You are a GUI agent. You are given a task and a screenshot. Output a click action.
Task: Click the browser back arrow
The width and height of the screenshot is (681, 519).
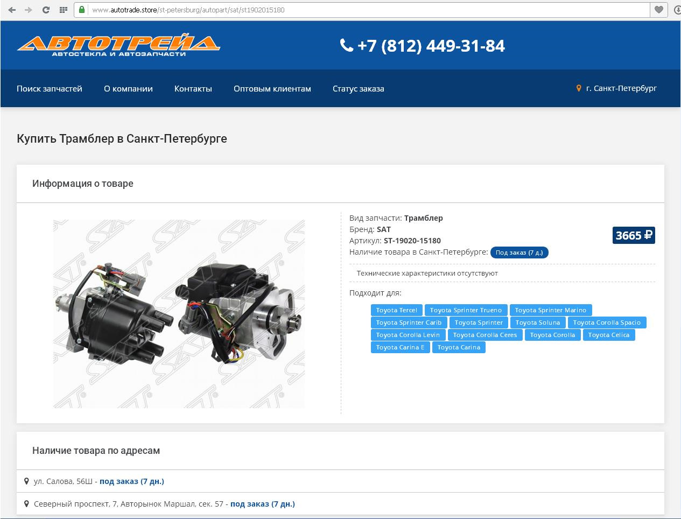[x=12, y=10]
